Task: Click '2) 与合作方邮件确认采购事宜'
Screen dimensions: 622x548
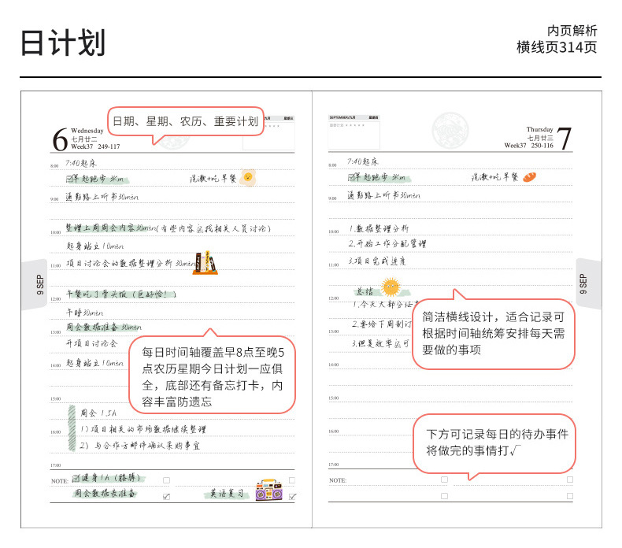Action: pyautogui.click(x=140, y=446)
